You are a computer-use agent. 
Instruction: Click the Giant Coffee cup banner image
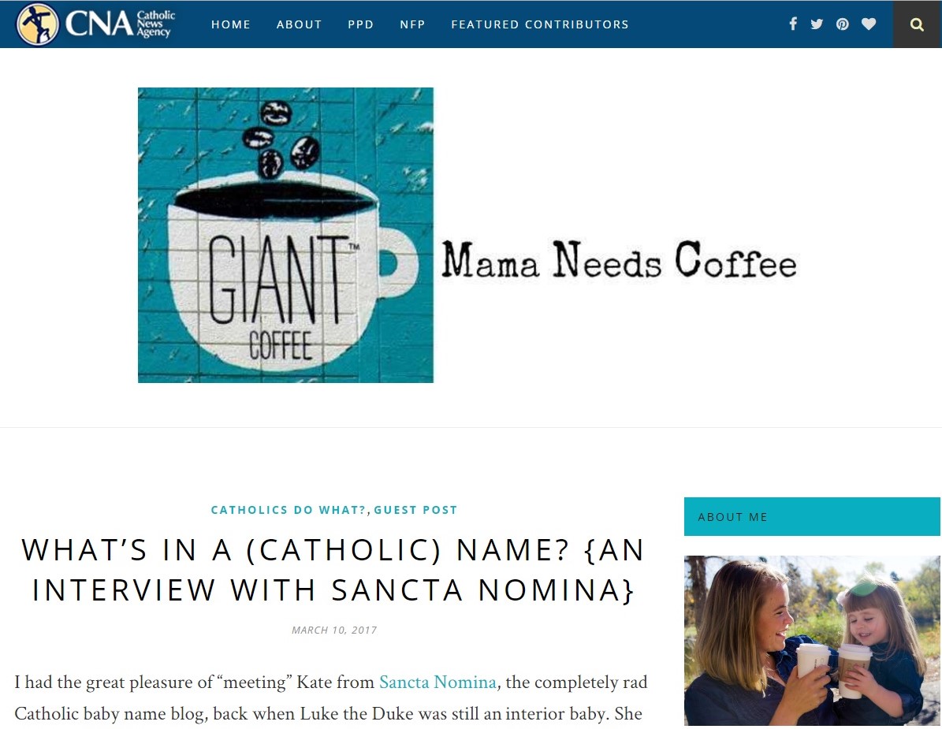(285, 235)
